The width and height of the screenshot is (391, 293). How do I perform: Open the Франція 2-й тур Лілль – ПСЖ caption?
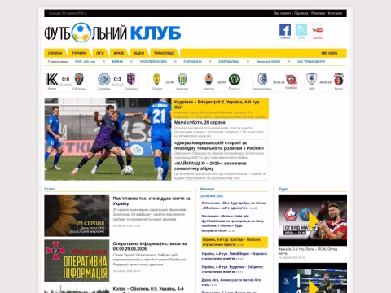pyautogui.click(x=308, y=251)
